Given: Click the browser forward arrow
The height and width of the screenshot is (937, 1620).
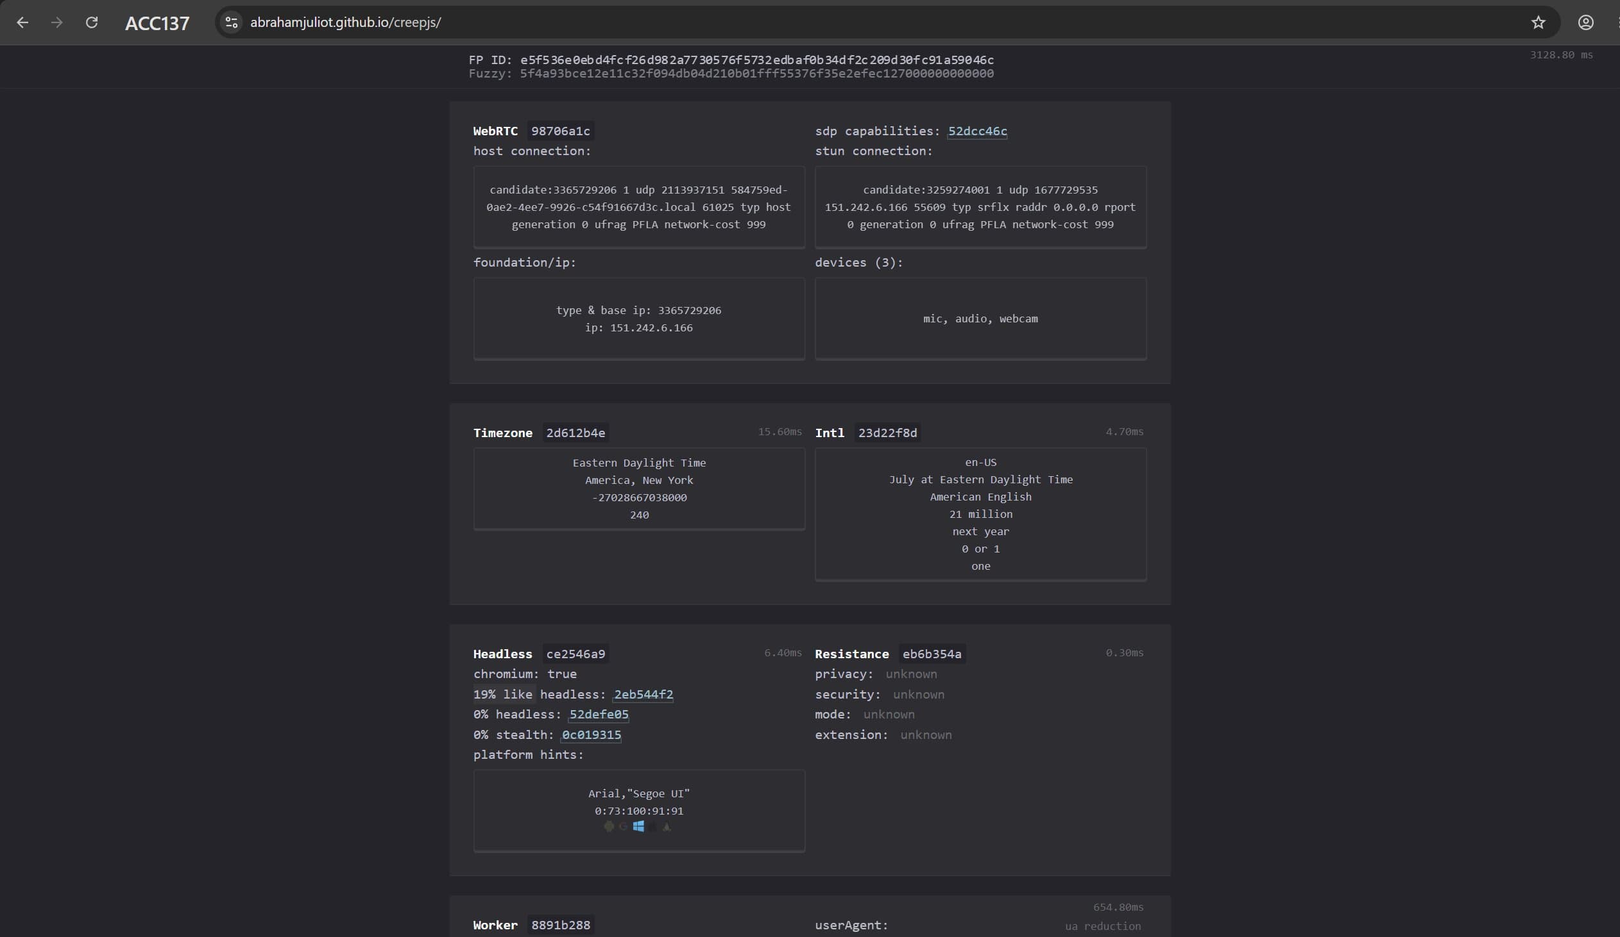Looking at the screenshot, I should tap(57, 22).
